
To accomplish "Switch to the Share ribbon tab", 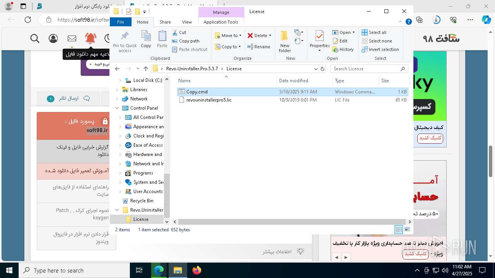I will click(165, 22).
